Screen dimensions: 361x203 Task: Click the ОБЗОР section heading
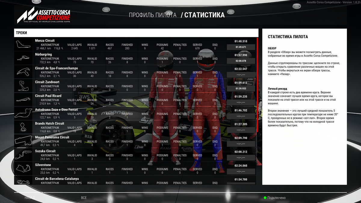tap(272, 48)
